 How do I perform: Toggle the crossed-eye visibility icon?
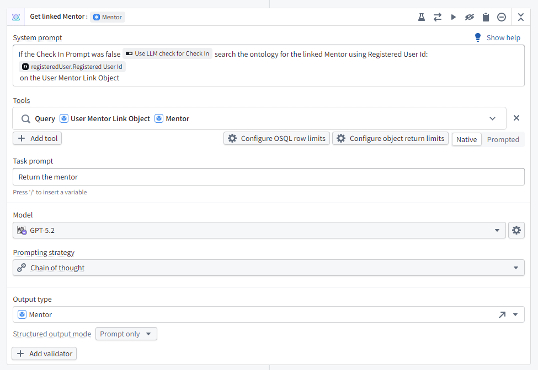coord(470,17)
